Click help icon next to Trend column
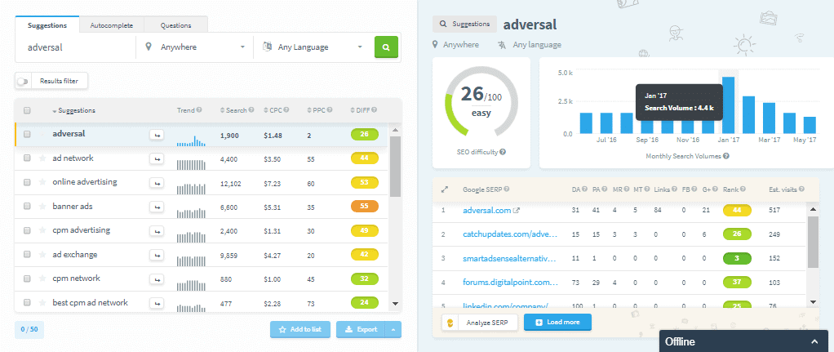The height and width of the screenshot is (352, 834). [199, 110]
